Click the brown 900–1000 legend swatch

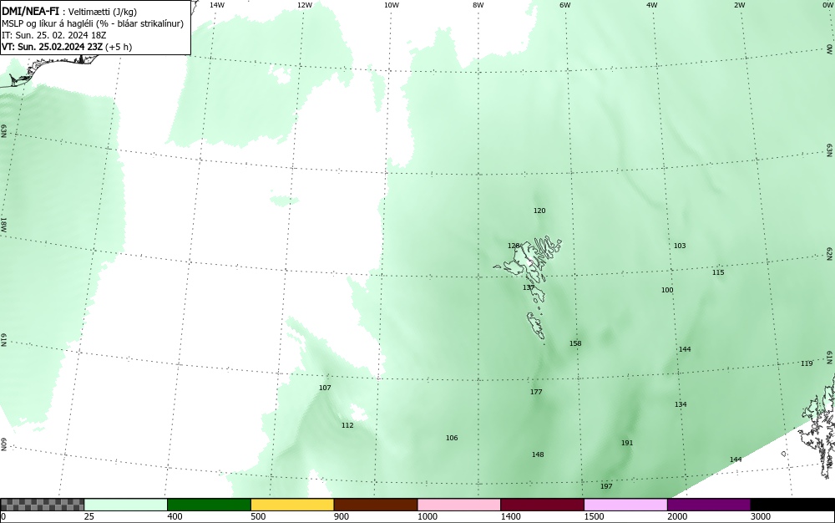(376, 505)
